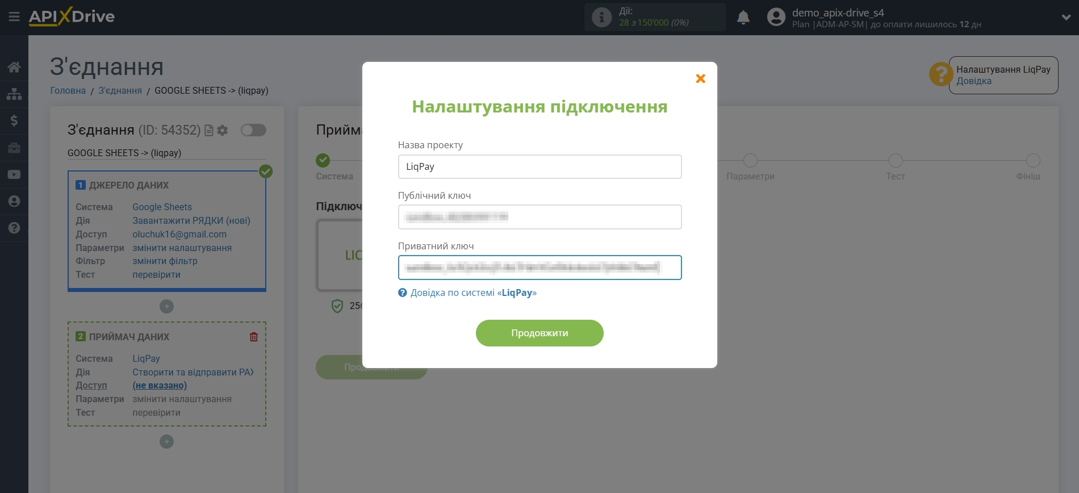Close the connection settings dialog
This screenshot has width=1079, height=493.
tap(701, 78)
